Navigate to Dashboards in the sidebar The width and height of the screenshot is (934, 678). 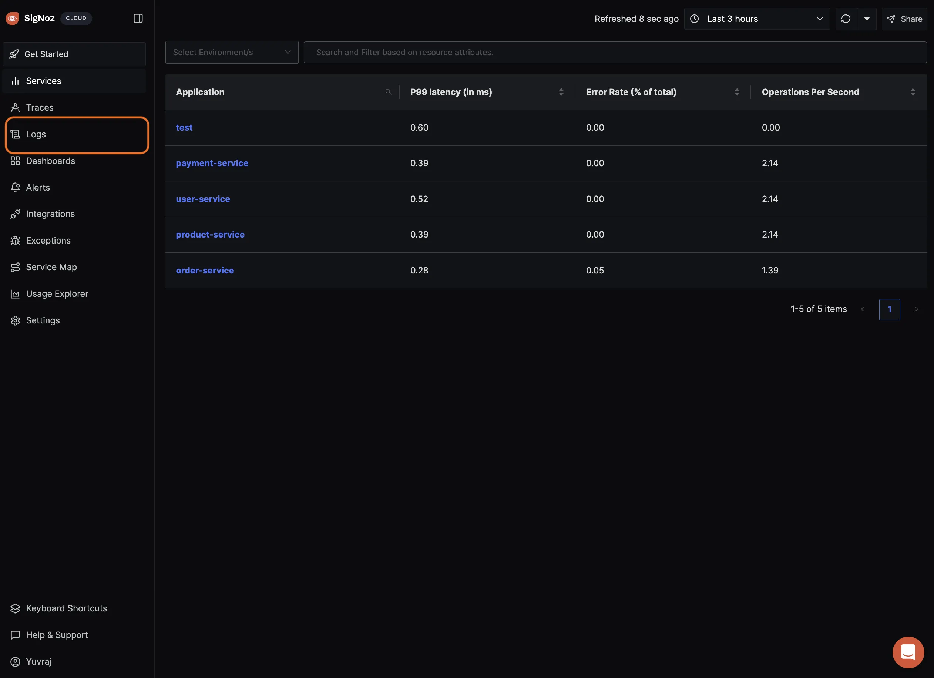[x=50, y=161]
